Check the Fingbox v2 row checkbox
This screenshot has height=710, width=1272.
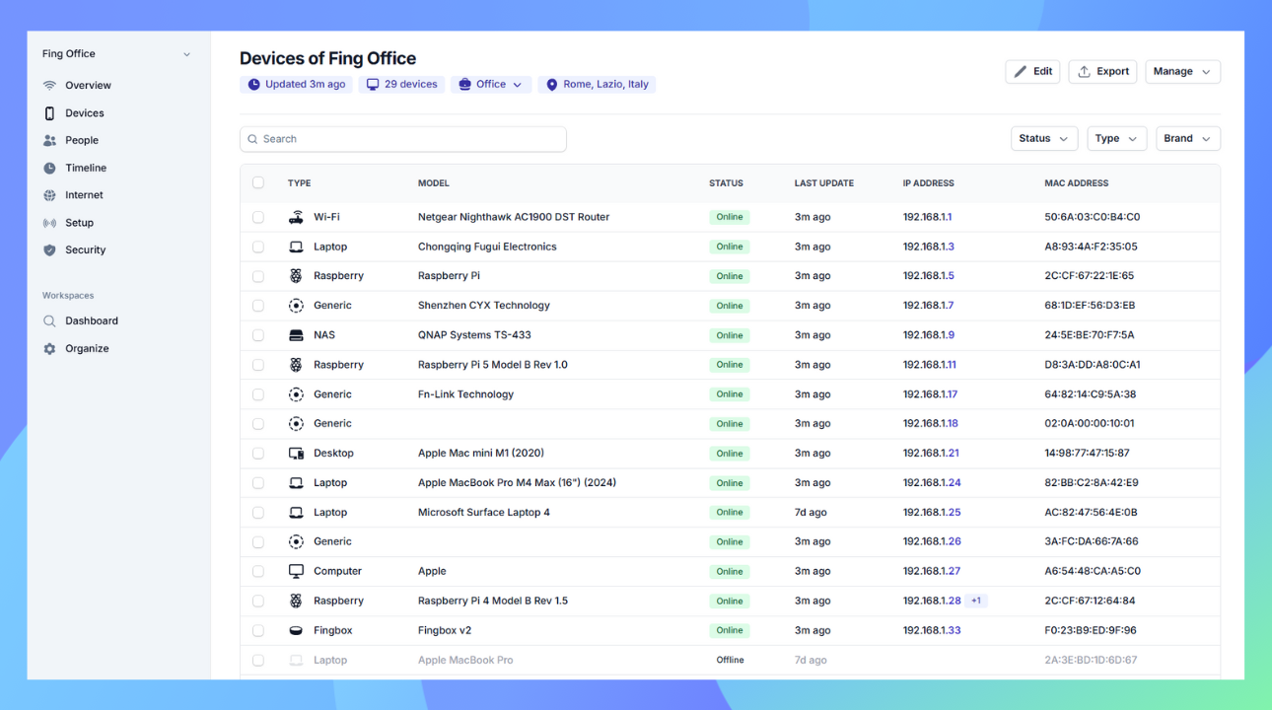[258, 630]
